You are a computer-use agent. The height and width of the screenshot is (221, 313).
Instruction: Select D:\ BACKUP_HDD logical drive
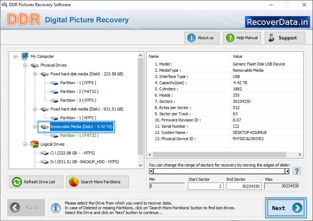84,162
